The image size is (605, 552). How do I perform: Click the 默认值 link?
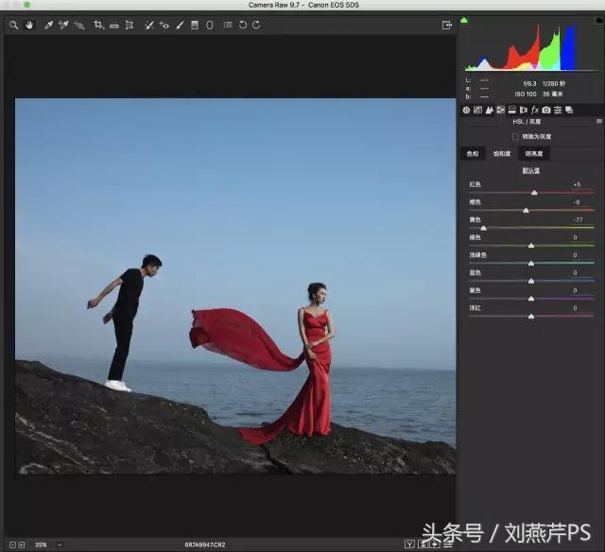(531, 170)
